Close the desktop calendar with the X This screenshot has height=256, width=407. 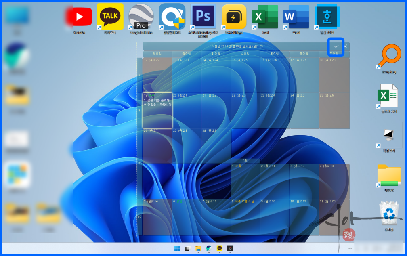(346, 46)
